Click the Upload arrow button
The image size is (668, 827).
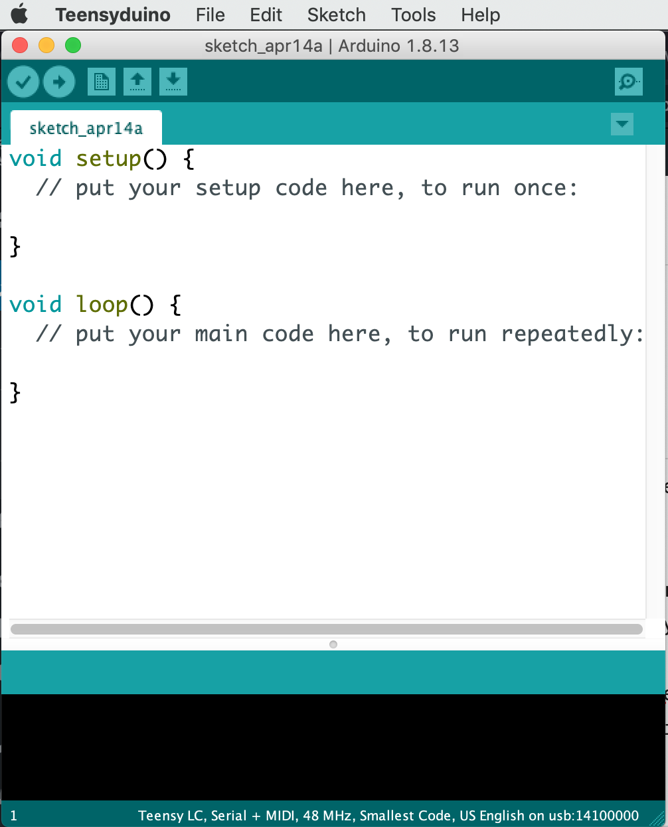pyautogui.click(x=59, y=82)
